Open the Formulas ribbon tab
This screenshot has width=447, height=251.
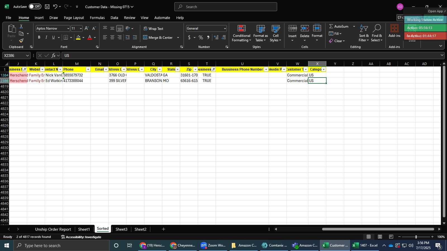(97, 18)
